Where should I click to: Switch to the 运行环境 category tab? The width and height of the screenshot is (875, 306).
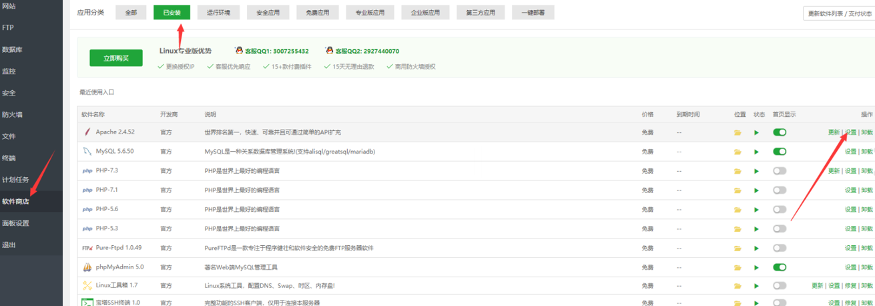218,13
